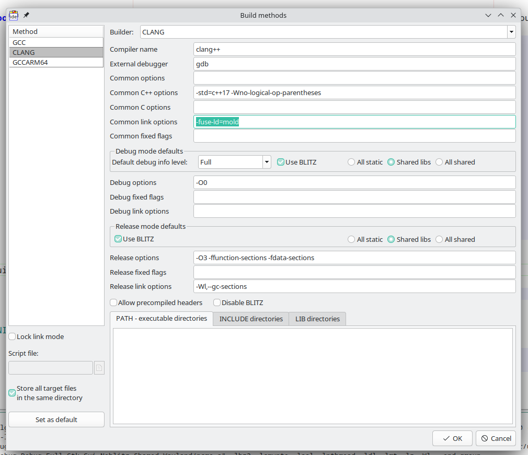Click the Cancel button
Image resolution: width=528 pixels, height=455 pixels.
pos(496,438)
